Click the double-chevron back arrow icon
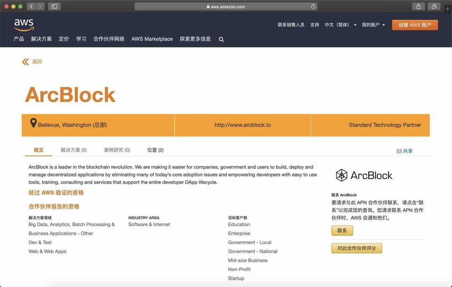 25,62
